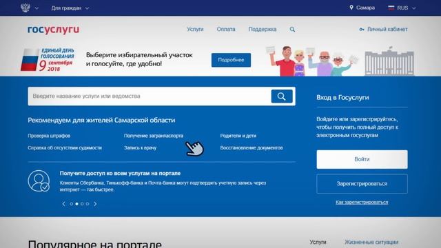This screenshot has height=248, width=441.
Task: Go to the next carousel slide arrow
Action: [x=95, y=204]
